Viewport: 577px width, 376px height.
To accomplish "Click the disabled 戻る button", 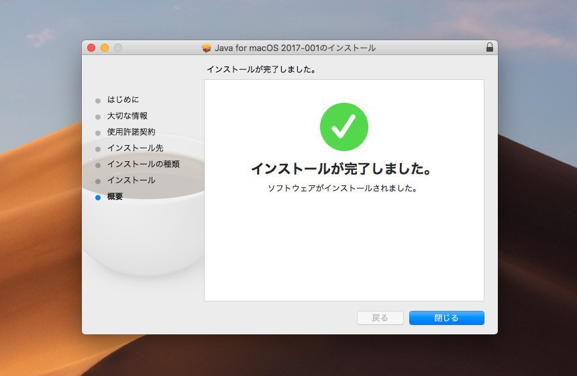I will 380,318.
